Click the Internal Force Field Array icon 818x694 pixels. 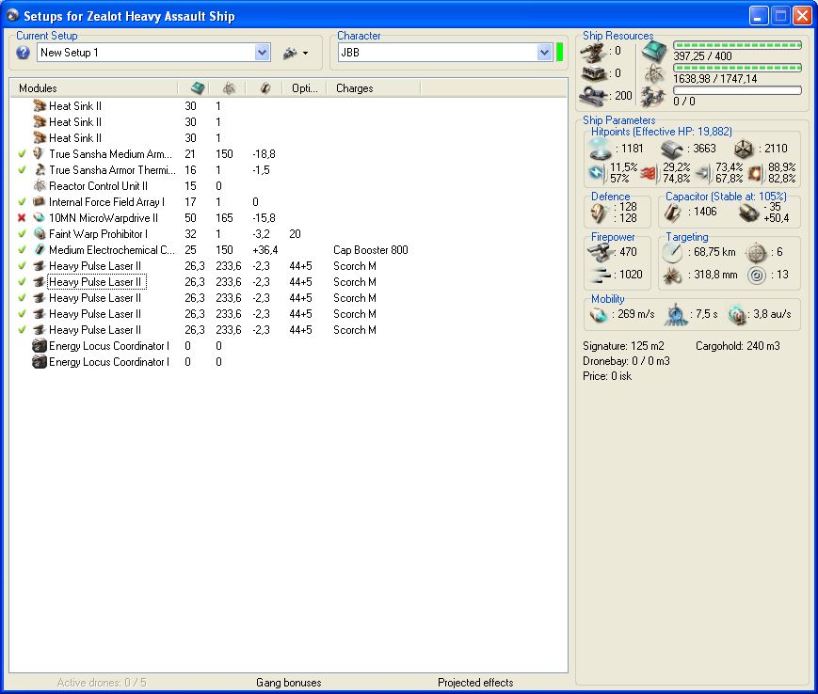40,202
